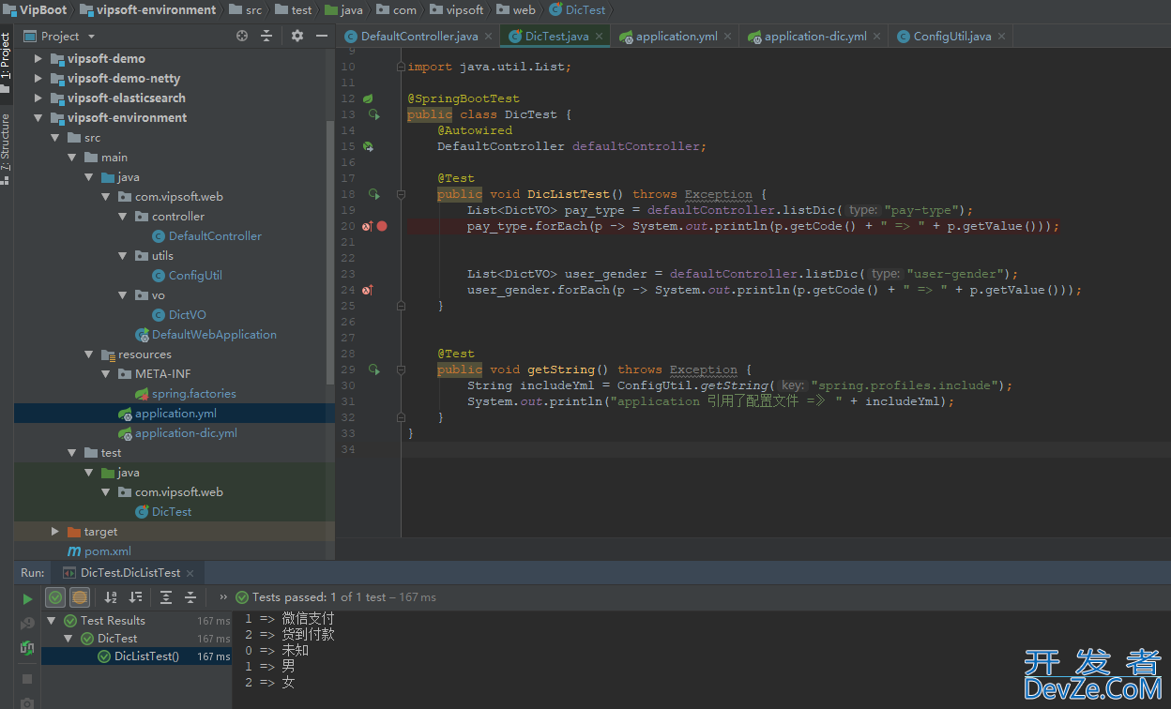Click the src breadcrumb
The height and width of the screenshot is (709, 1171).
[x=246, y=9]
